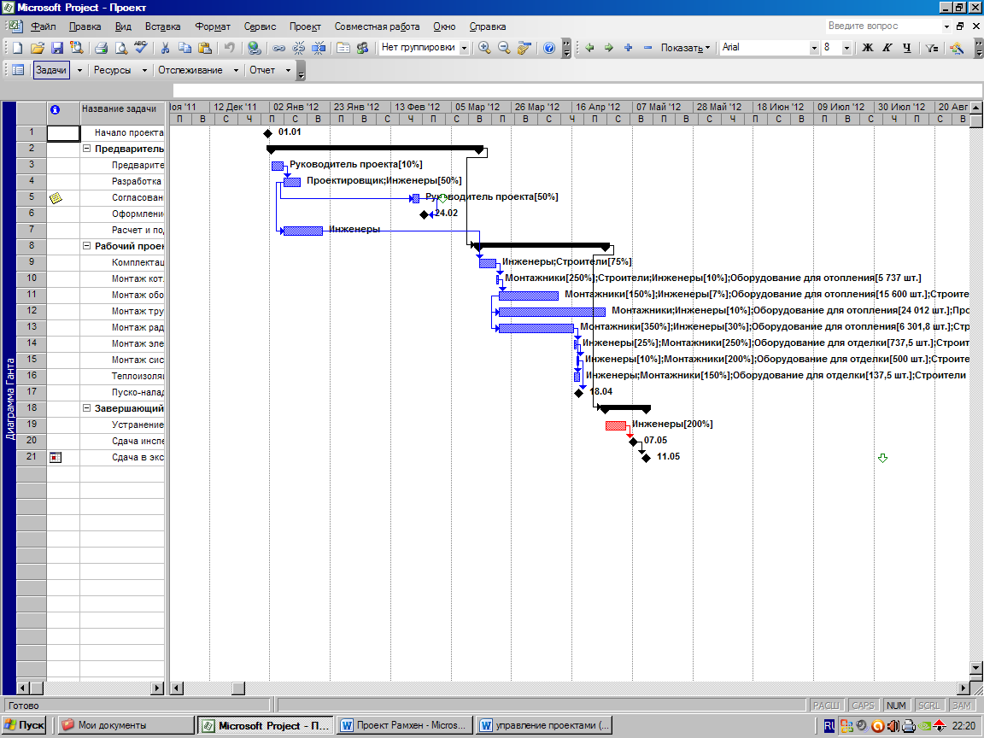Click the Отчет guide button
Screen dimensions: 984x738
tap(262, 70)
